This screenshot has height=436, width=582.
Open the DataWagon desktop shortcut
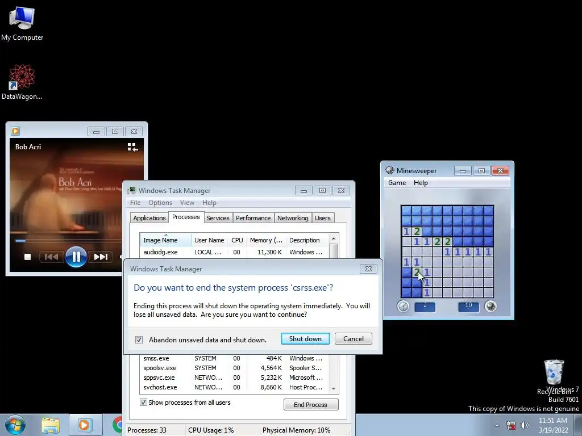(x=22, y=82)
